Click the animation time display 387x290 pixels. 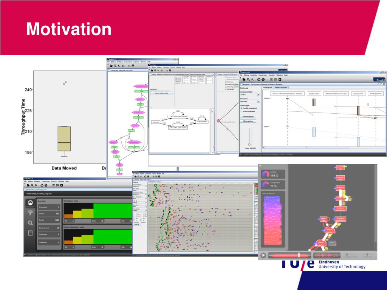(x=327, y=255)
